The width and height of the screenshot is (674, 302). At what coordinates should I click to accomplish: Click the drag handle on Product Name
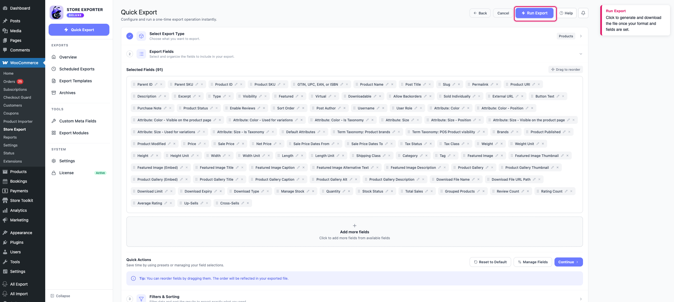[x=357, y=84]
